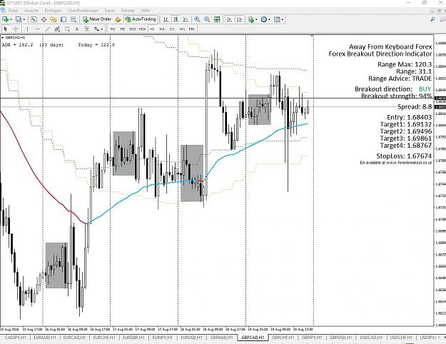446x344 pixels.
Task: Switch to the USDCHF,H1 chart tab
Action: [x=401, y=338]
